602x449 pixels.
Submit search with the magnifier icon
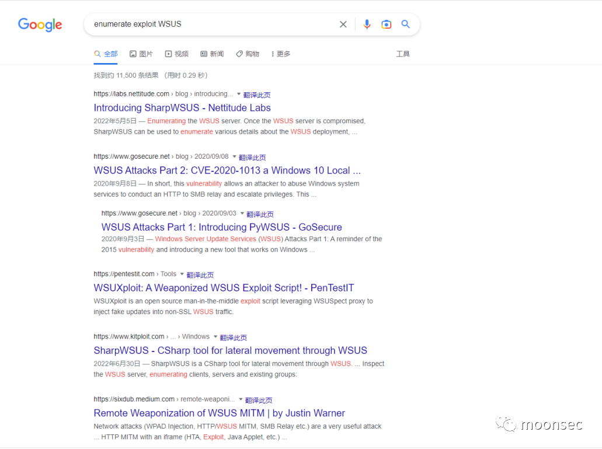click(405, 24)
